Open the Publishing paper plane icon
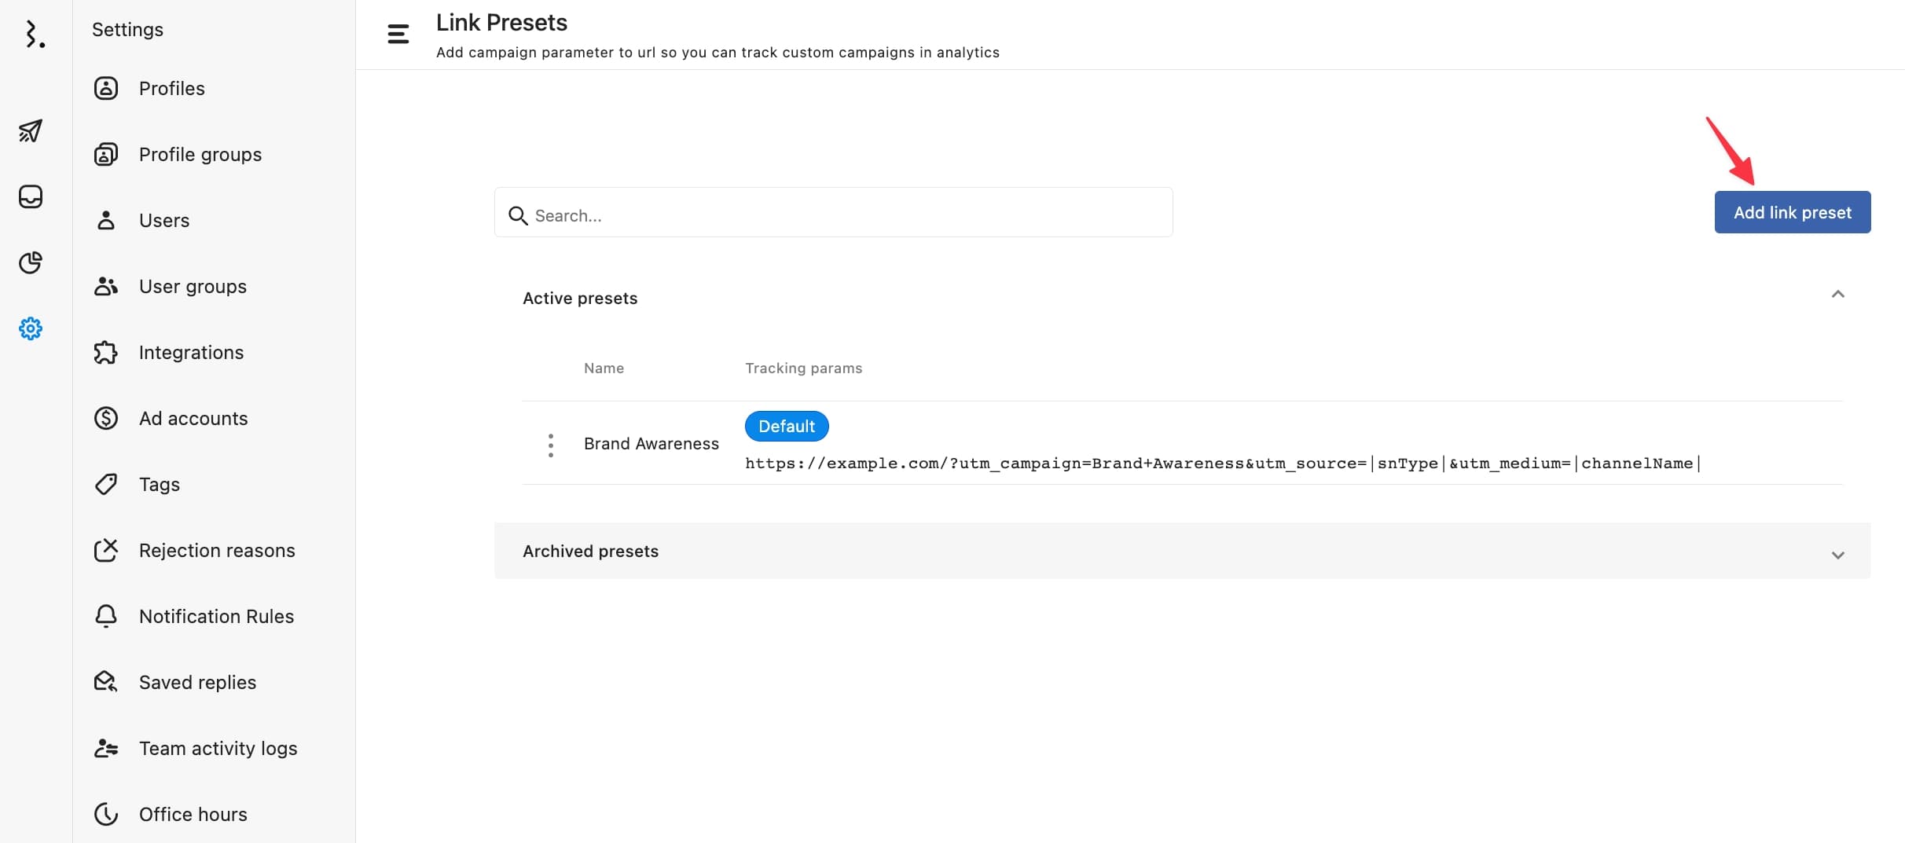Image resolution: width=1905 pixels, height=843 pixels. click(31, 130)
